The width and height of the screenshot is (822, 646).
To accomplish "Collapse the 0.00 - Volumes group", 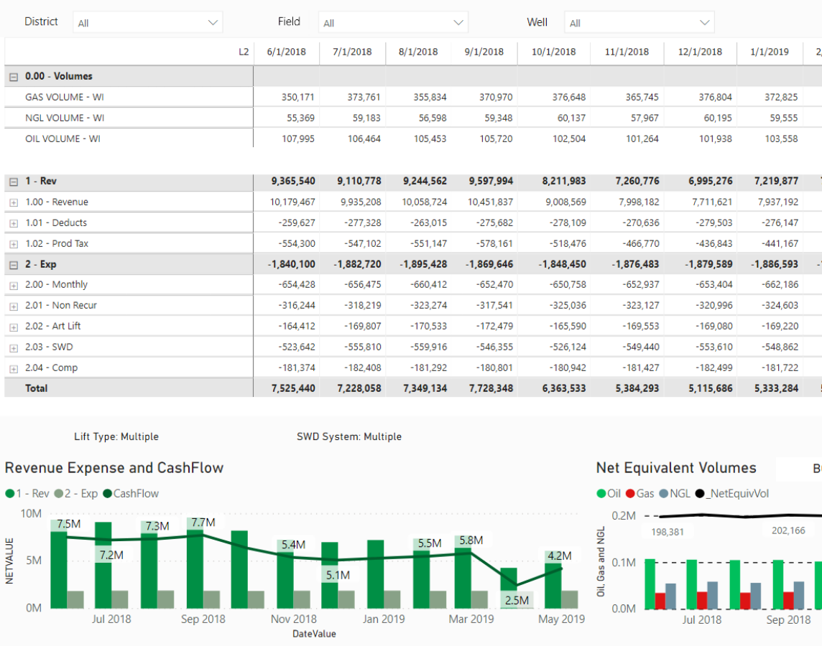I will click(x=14, y=77).
